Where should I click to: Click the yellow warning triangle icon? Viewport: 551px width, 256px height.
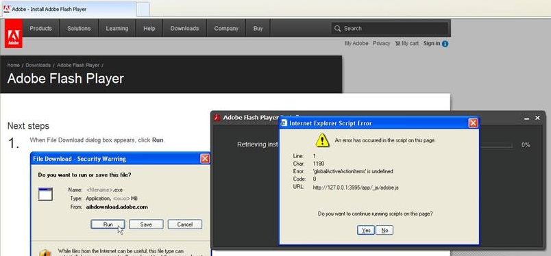pyautogui.click(x=322, y=140)
